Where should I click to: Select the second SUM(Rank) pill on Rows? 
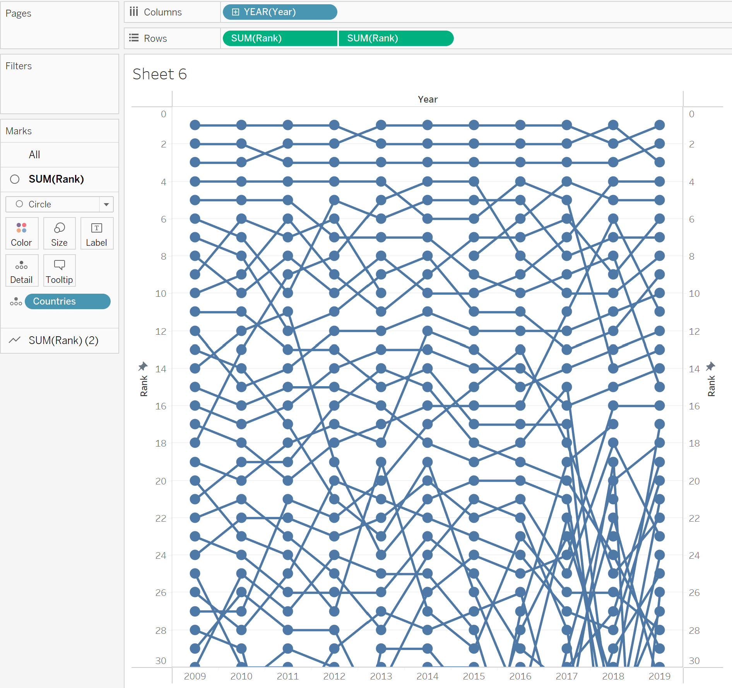[396, 38]
